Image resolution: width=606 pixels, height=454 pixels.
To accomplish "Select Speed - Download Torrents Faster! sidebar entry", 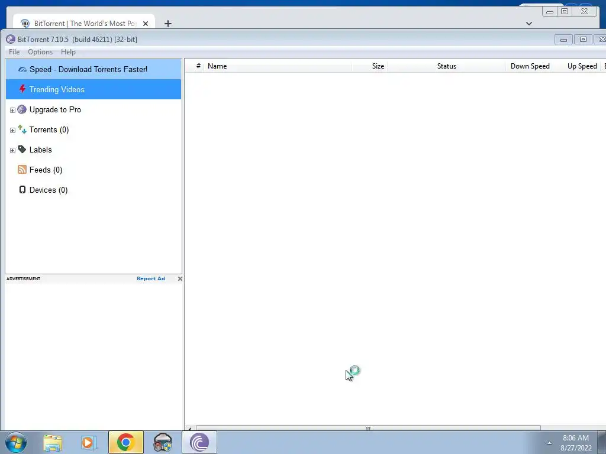I will click(x=94, y=70).
